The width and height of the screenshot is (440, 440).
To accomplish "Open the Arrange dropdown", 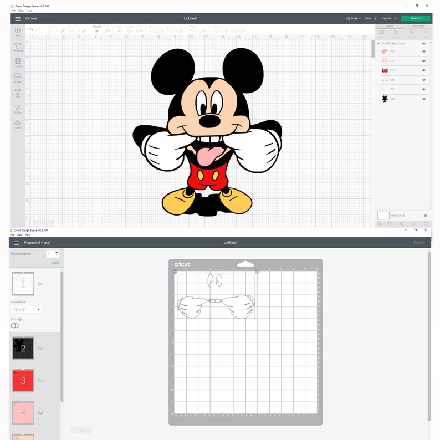I will (129, 31).
